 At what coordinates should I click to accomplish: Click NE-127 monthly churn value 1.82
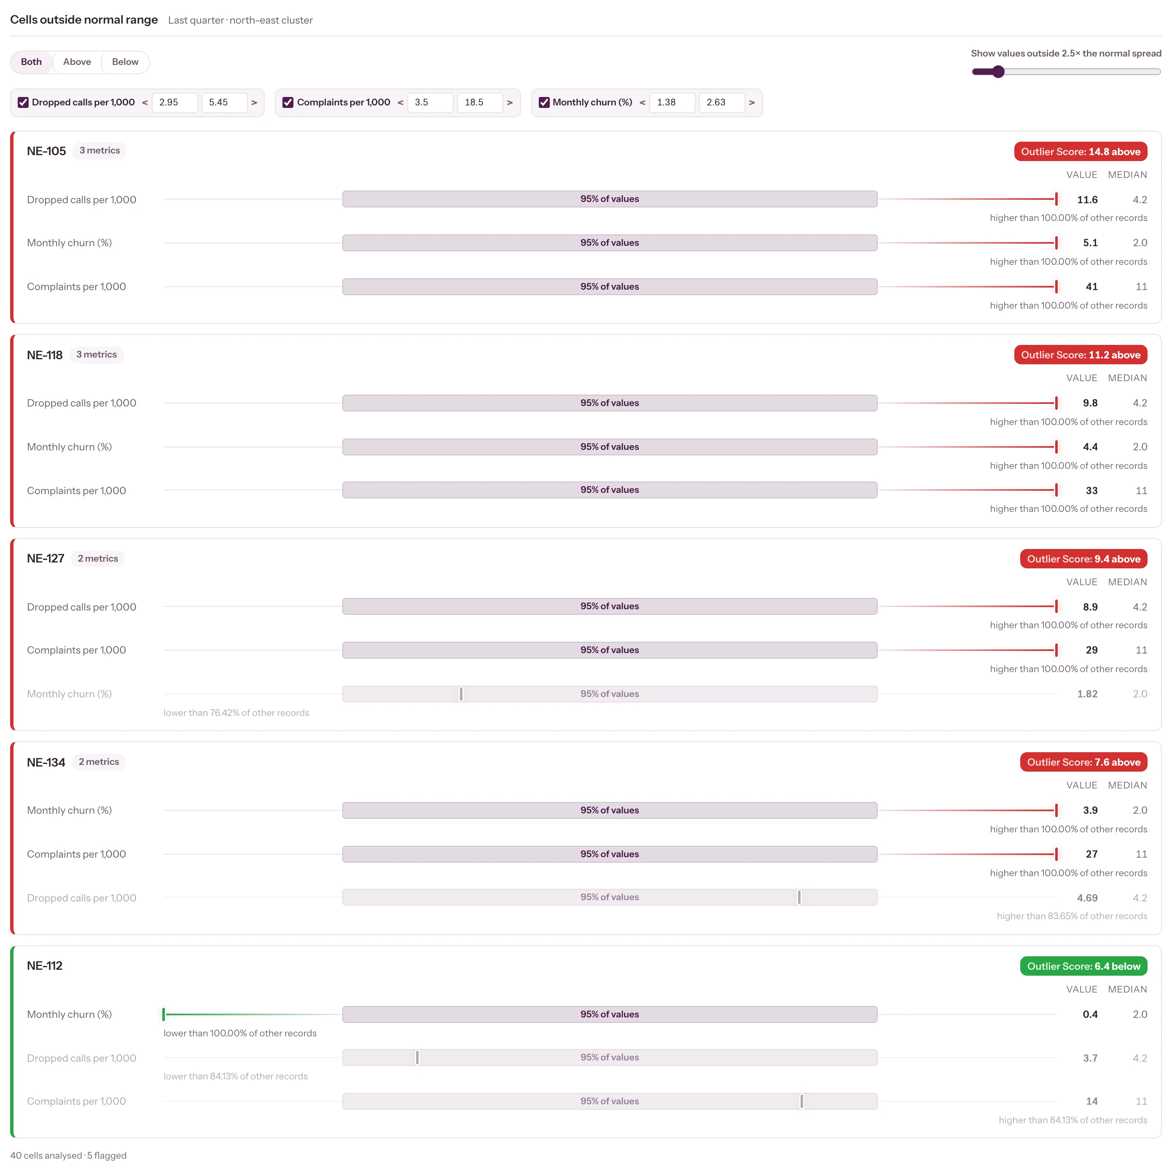coord(1087,694)
